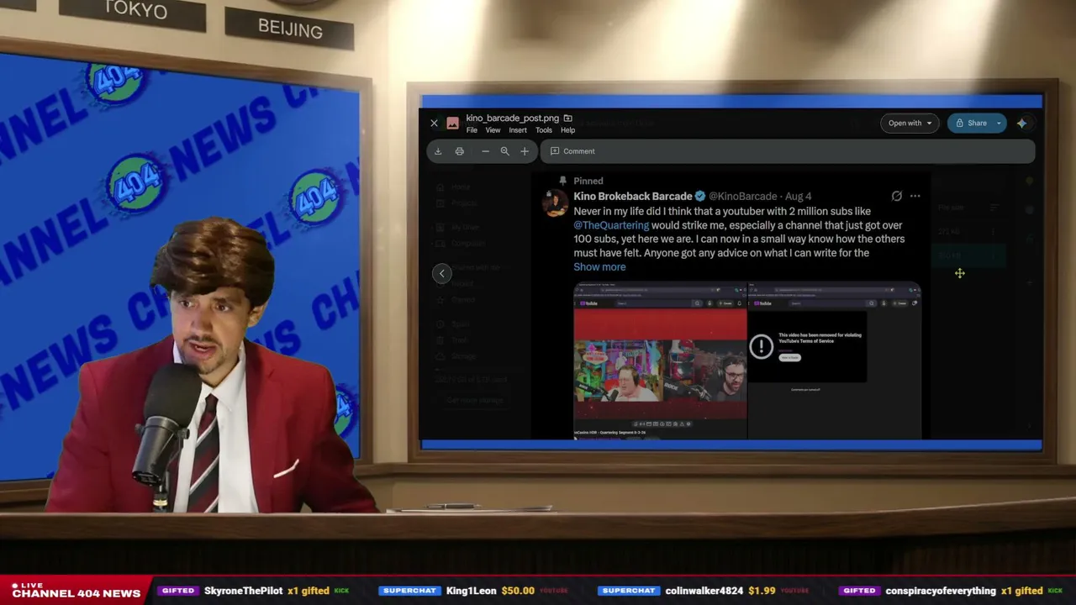Open the Insert menu
The image size is (1076, 605).
pos(518,130)
